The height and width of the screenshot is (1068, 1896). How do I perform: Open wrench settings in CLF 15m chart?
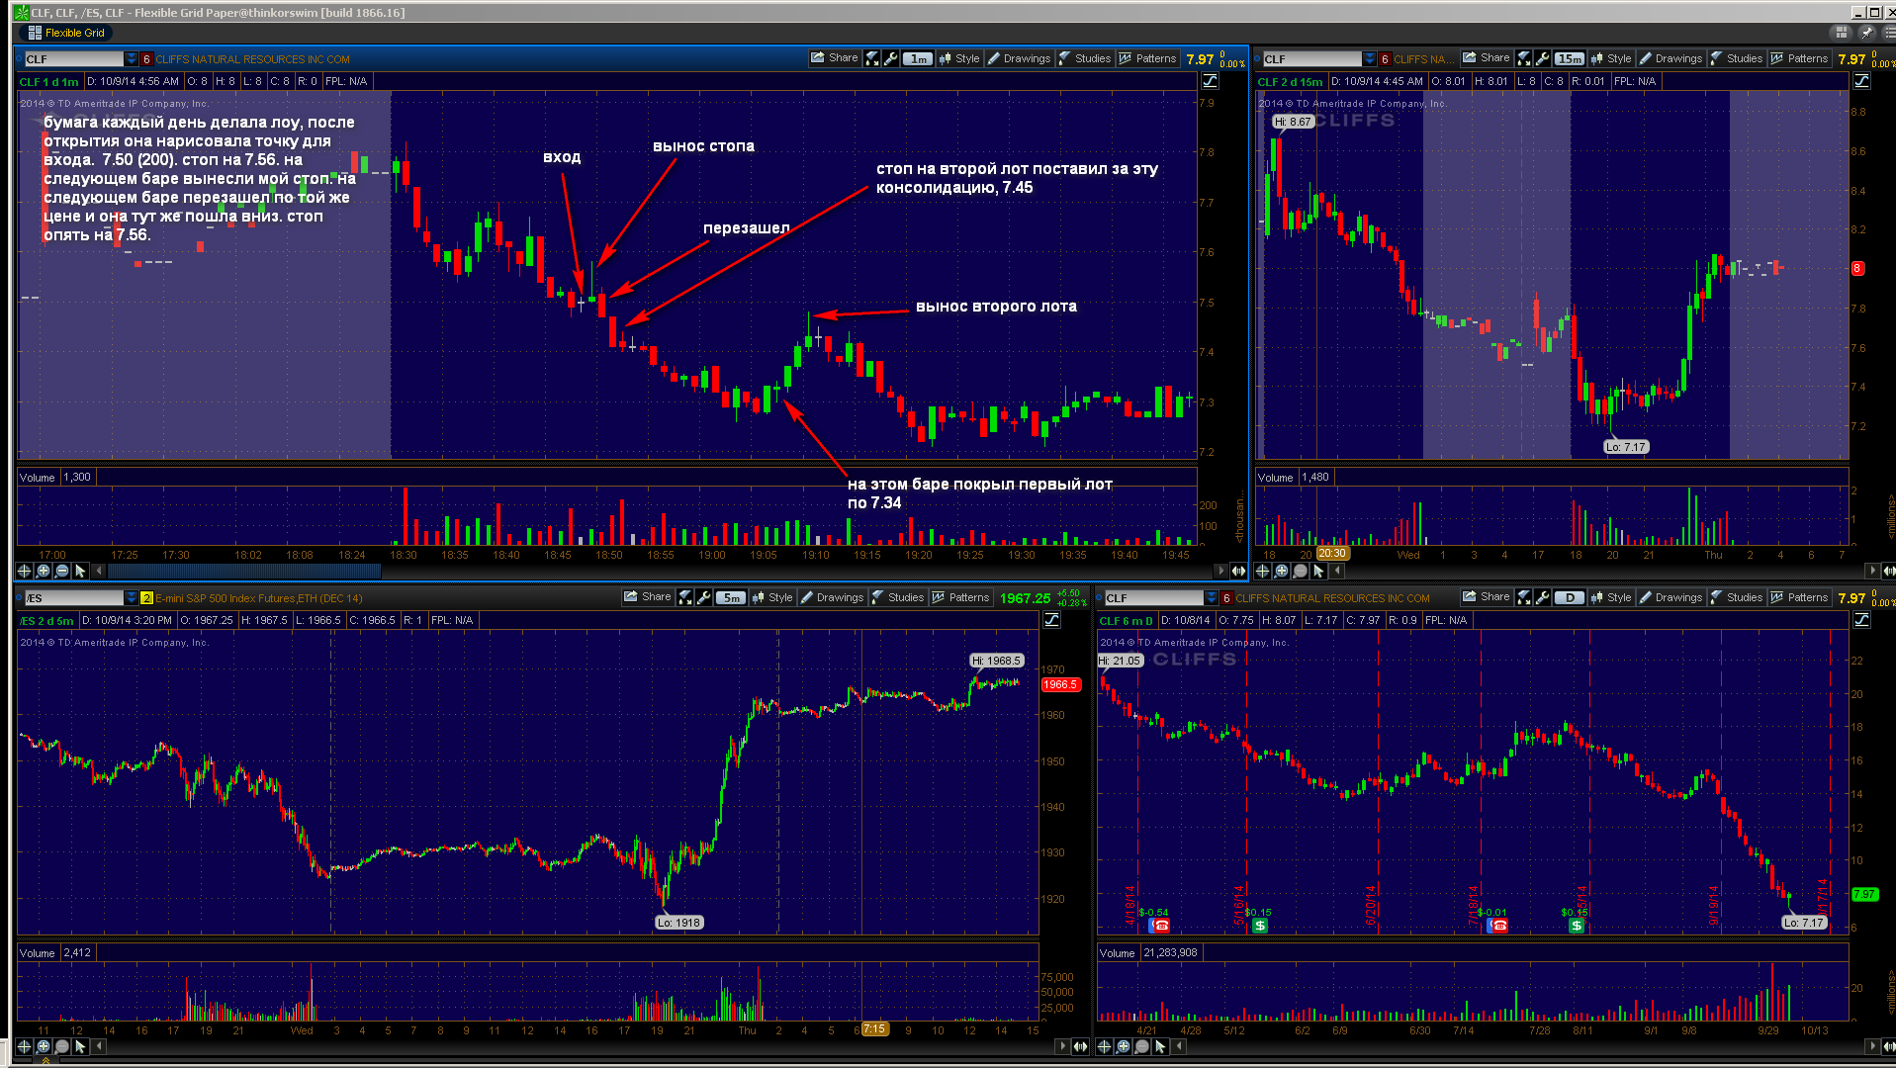pyautogui.click(x=1543, y=58)
